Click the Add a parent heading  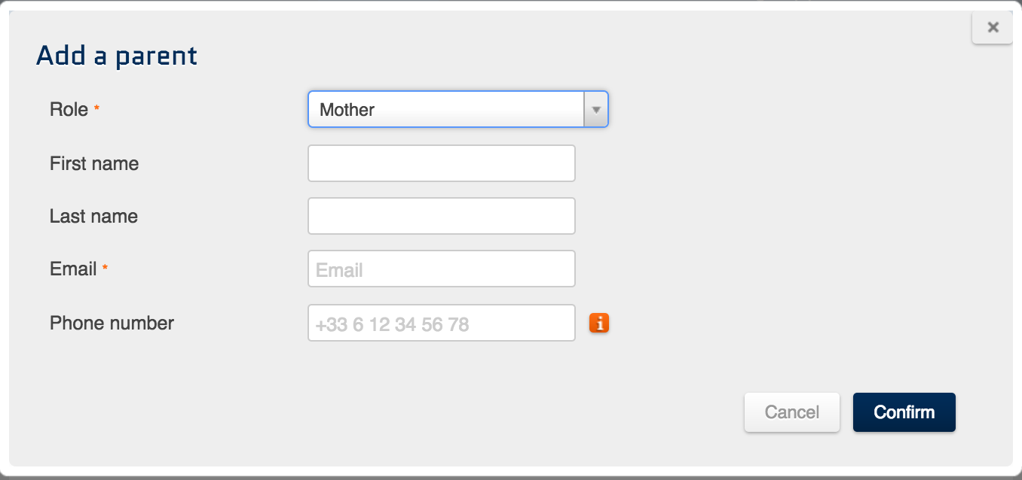tap(117, 56)
